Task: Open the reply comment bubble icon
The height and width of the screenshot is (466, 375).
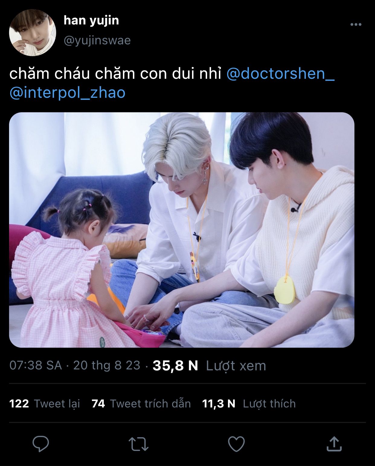Action: click(41, 444)
